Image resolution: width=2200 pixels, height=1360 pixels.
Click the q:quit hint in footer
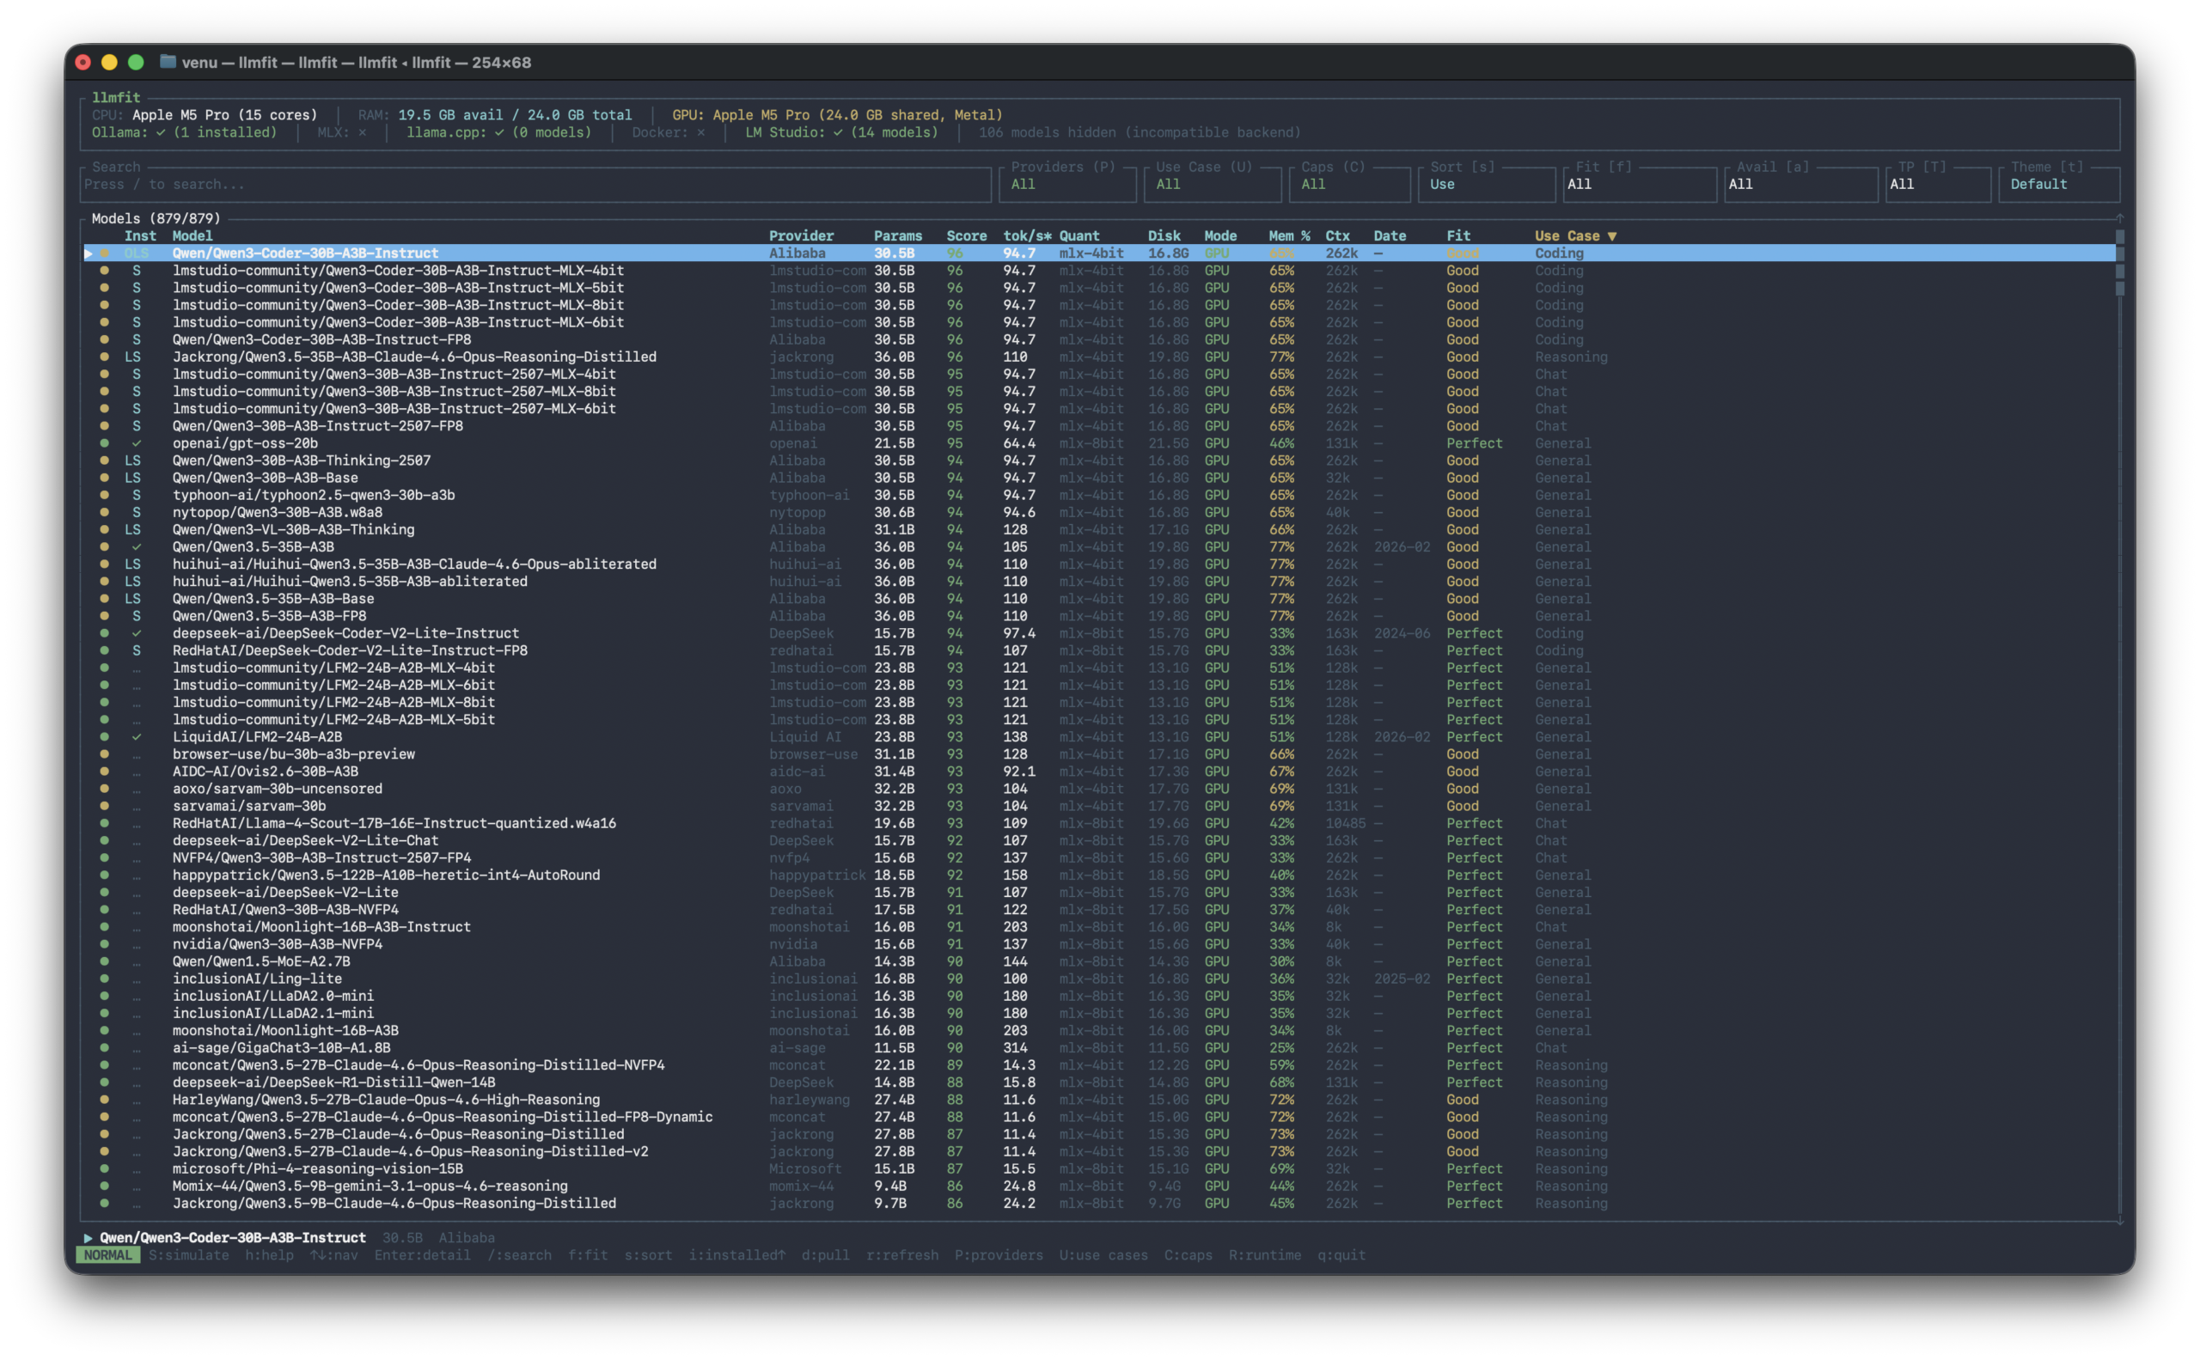pyautogui.click(x=1341, y=1256)
